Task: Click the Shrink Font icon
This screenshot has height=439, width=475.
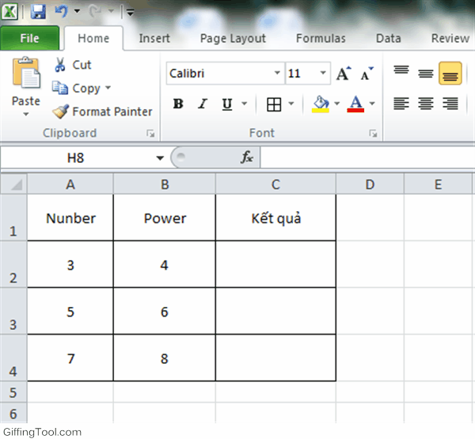Action: [366, 74]
